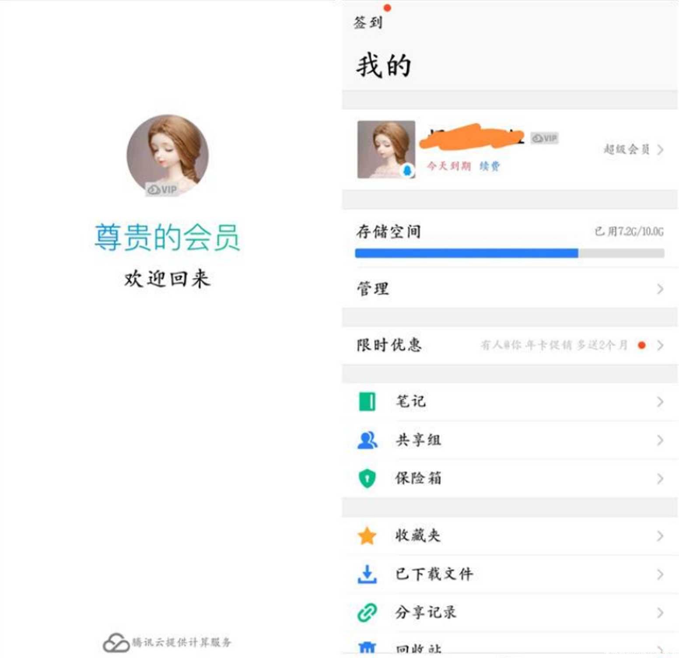Expand the 限时优惠 chevron arrow

(660, 345)
